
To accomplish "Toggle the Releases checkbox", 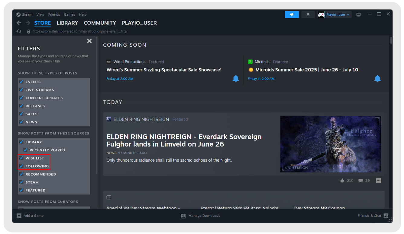I will [x=21, y=106].
